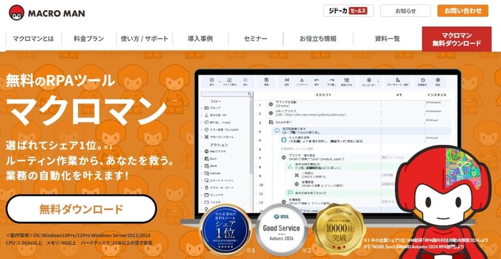
Task: Click the run (play) toolbar icon
Action: click(x=212, y=80)
